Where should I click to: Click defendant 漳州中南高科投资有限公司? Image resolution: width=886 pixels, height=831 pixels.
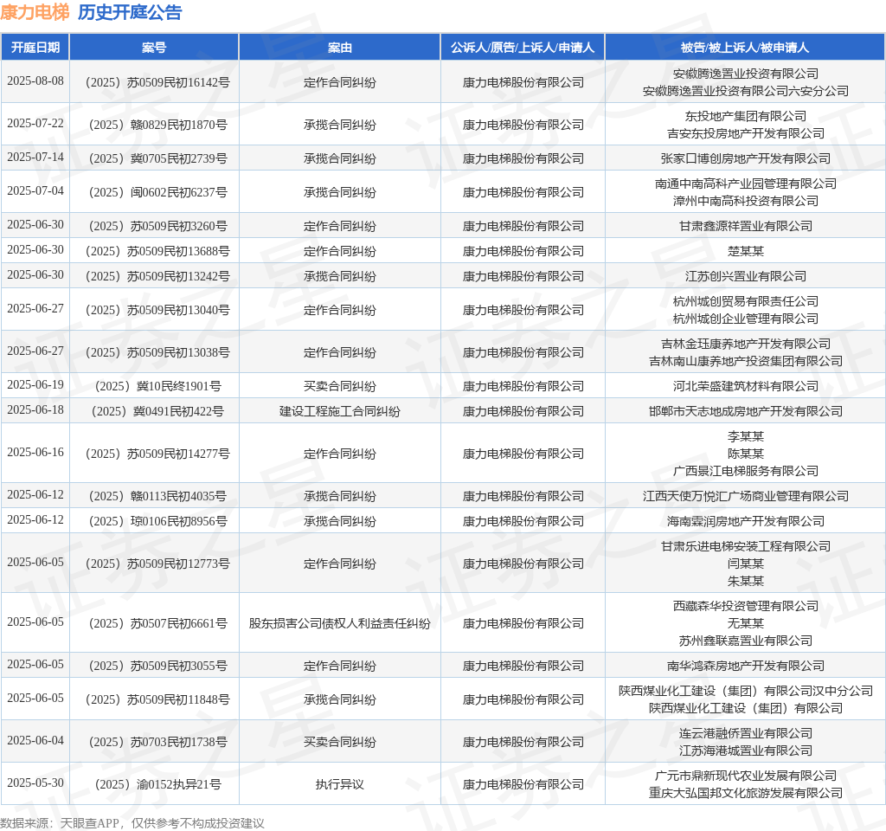point(745,201)
